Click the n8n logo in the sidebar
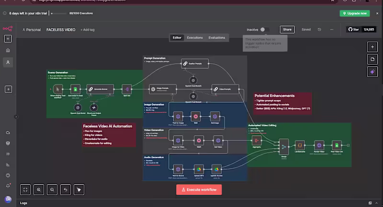The width and height of the screenshot is (383, 207). (x=8, y=29)
